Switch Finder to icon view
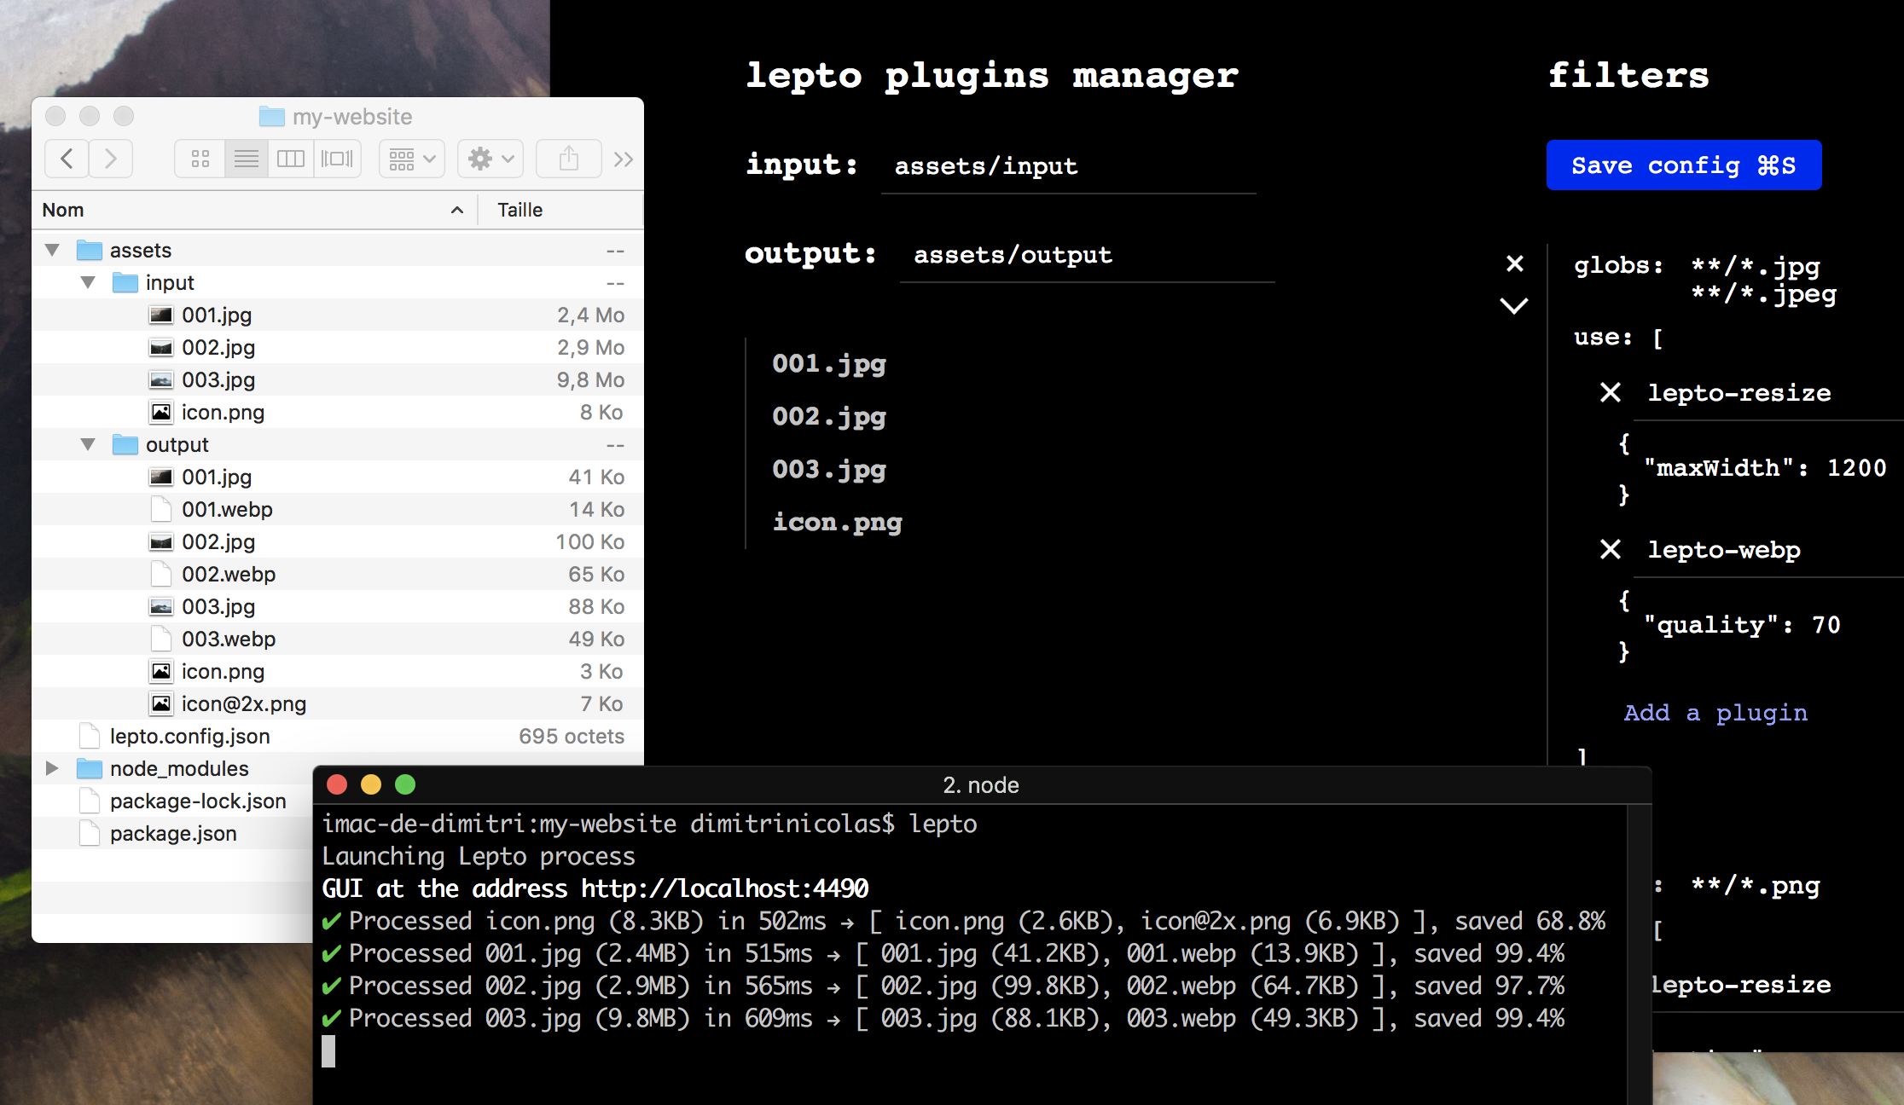The width and height of the screenshot is (1904, 1105). [x=200, y=159]
